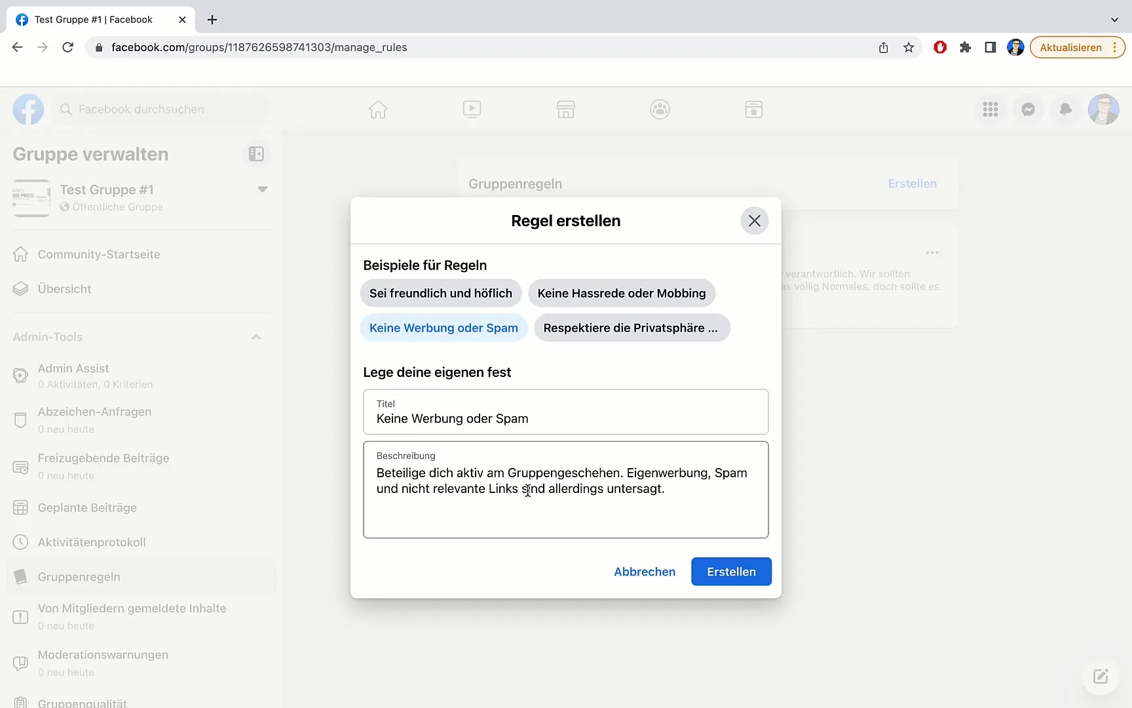Open the profile avatar menu

(1104, 109)
